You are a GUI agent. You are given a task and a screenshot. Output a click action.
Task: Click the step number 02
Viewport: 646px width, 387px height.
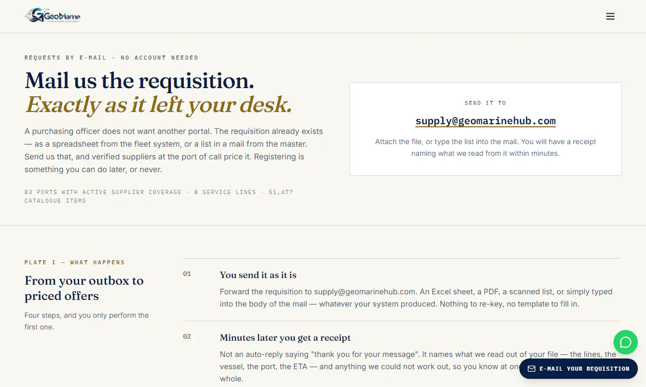click(187, 337)
